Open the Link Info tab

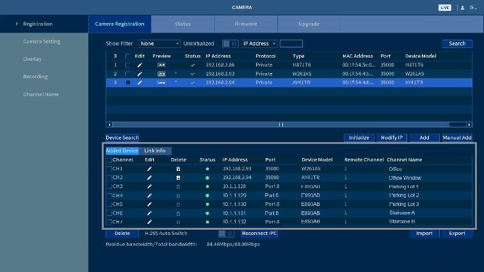click(155, 151)
